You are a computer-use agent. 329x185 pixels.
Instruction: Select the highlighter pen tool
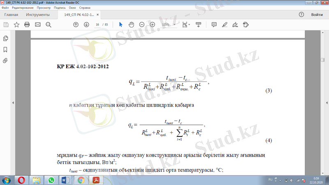coord(225,25)
